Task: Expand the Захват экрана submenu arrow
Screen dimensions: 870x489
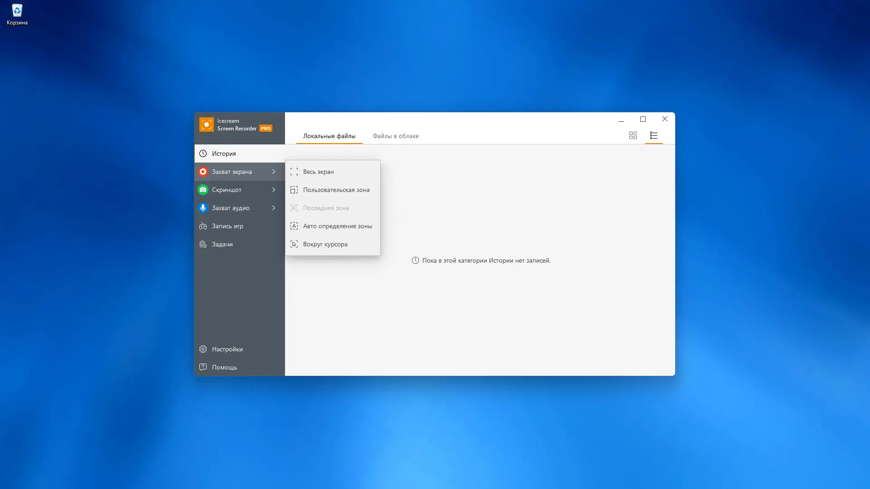Action: [274, 172]
